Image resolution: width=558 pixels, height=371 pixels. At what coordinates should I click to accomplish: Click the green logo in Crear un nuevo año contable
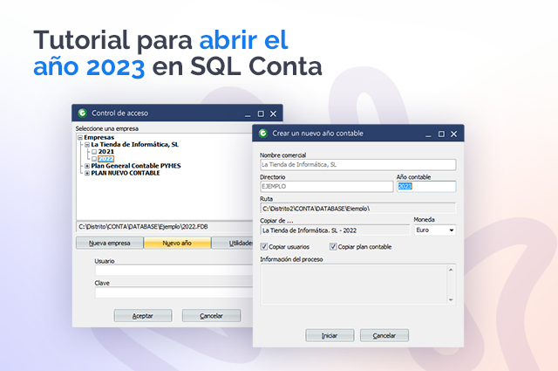(262, 133)
